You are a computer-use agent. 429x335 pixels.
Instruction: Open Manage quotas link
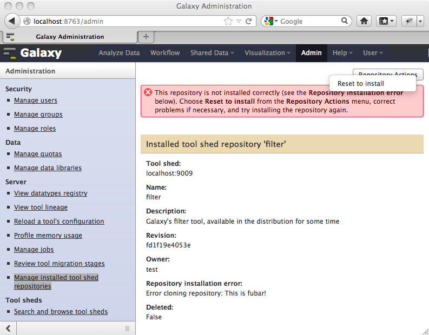(38, 154)
